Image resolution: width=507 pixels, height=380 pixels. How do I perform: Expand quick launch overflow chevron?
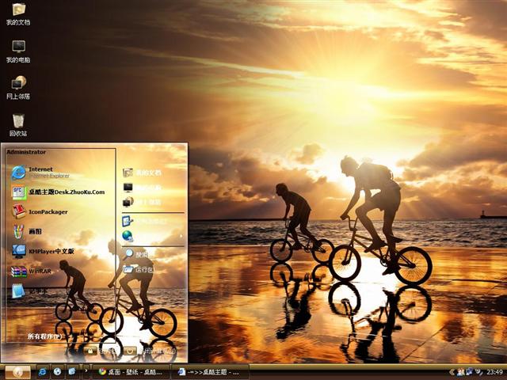(85, 371)
